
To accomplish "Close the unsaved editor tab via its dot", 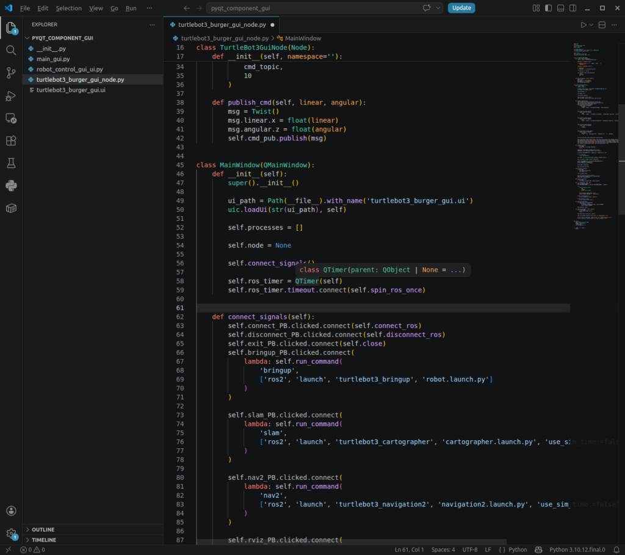I will tap(273, 24).
